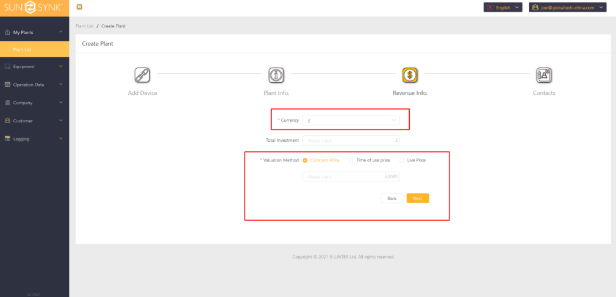Click My Plants menu label

23,32
